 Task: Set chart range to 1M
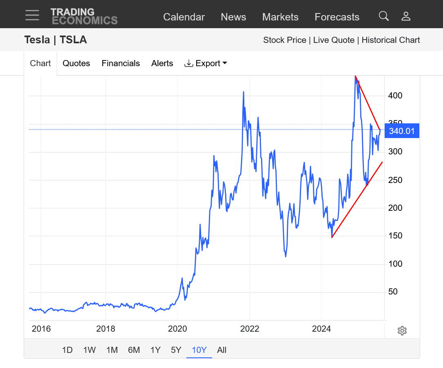[112, 350]
